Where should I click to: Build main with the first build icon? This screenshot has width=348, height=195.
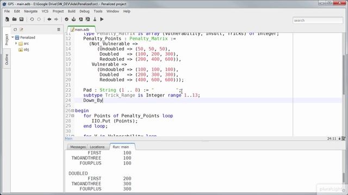(x=81, y=19)
